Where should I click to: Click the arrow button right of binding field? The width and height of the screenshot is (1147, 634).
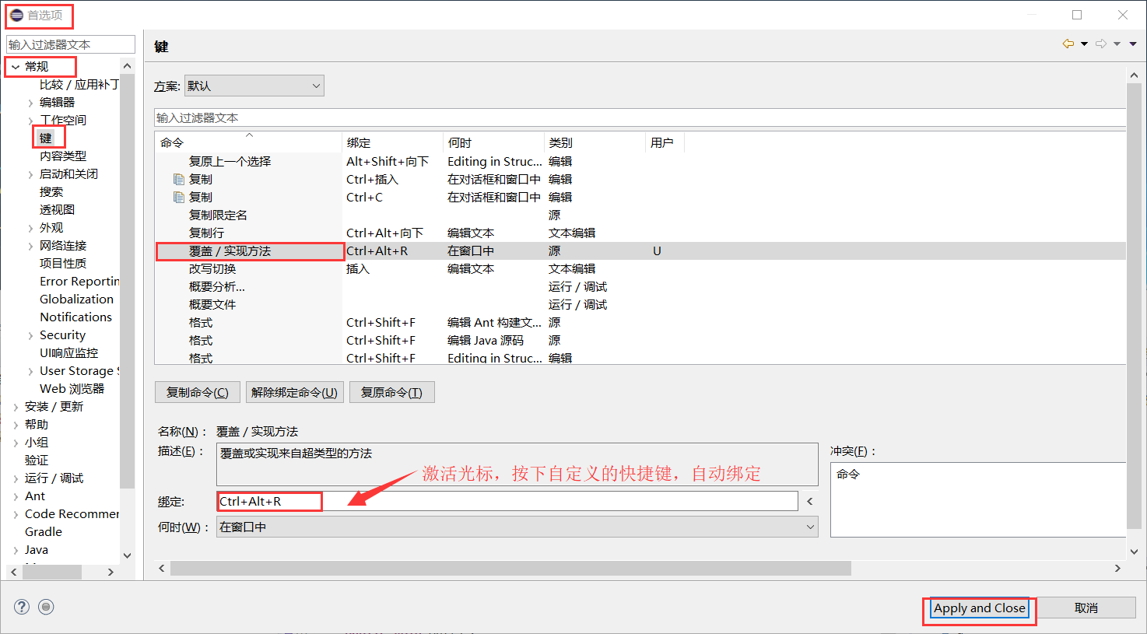click(810, 502)
